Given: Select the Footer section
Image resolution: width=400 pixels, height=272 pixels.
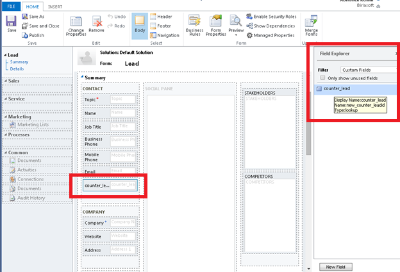Looking at the screenshot, I should click(x=161, y=26).
